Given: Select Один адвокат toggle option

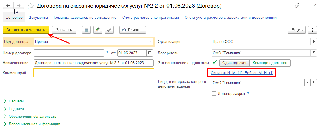Looking at the screenshot, I should pos(234,63).
